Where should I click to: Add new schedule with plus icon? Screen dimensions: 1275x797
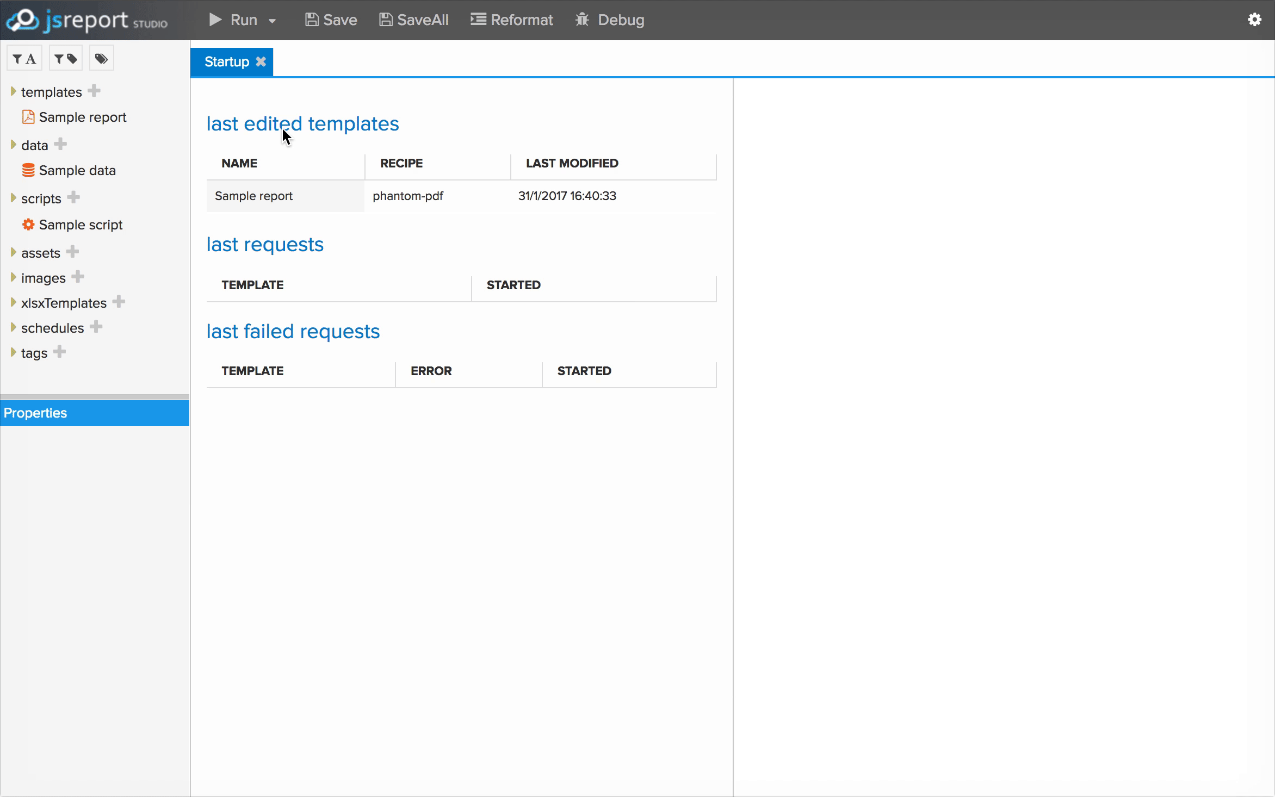pos(96,327)
